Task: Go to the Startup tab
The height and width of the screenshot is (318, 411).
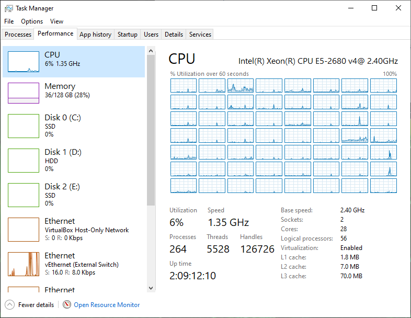Action: point(127,35)
